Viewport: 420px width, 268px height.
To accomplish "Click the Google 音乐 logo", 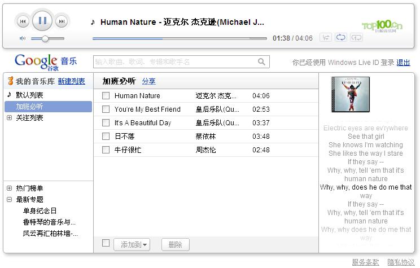I will click(46, 62).
